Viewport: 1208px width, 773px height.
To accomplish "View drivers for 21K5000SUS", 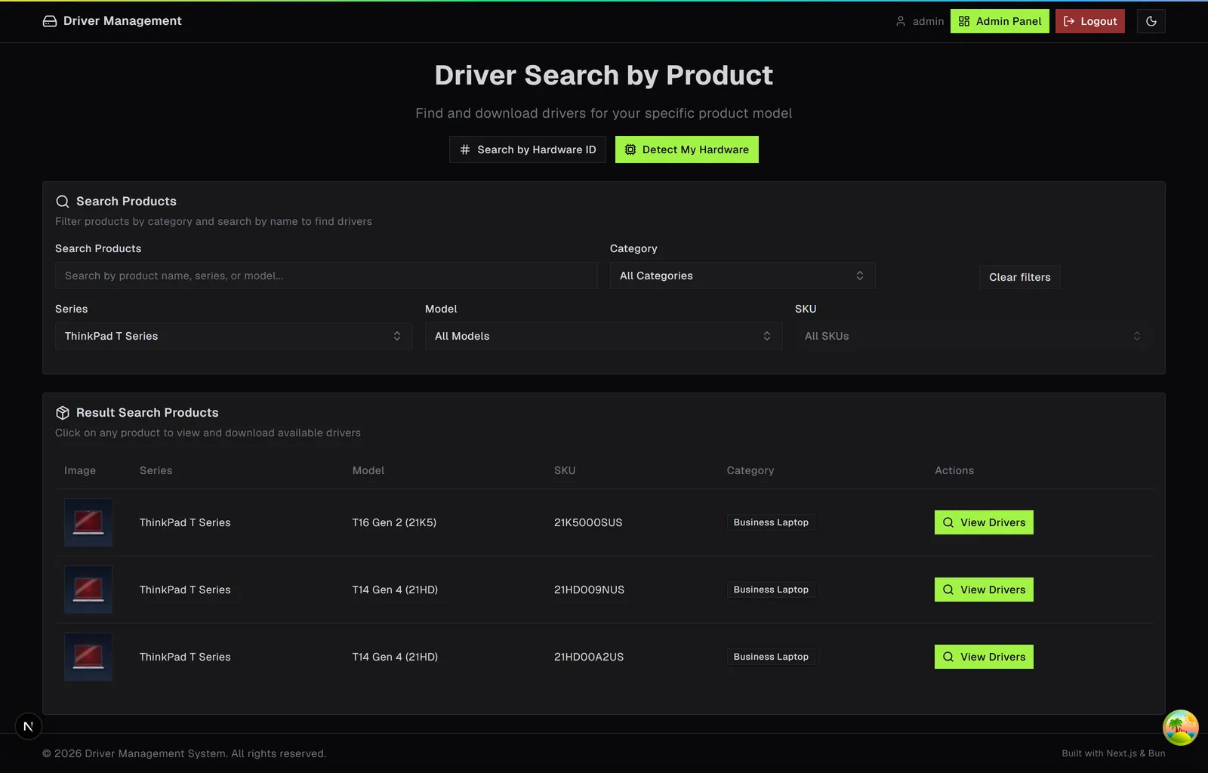I will (x=984, y=522).
